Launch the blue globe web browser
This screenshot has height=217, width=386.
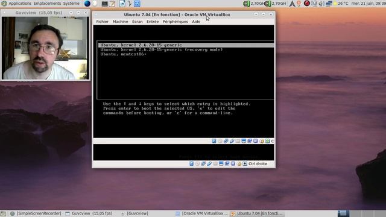(x=87, y=4)
